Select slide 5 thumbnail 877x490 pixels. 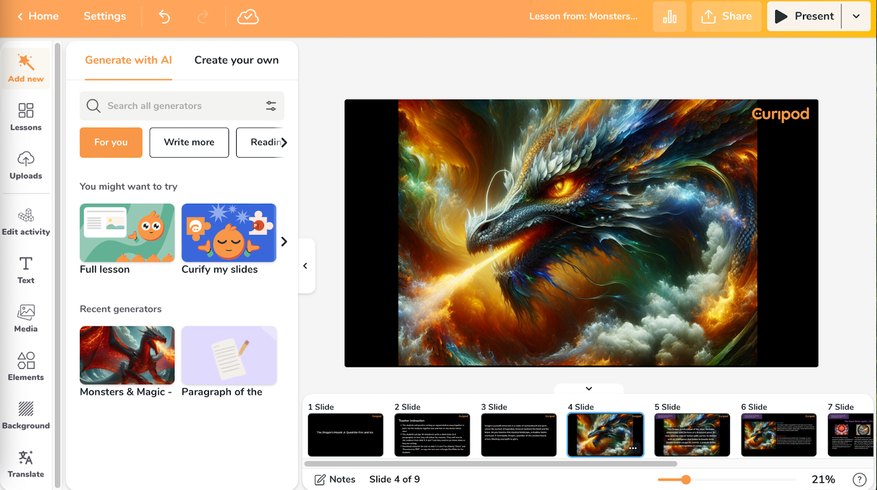692,435
